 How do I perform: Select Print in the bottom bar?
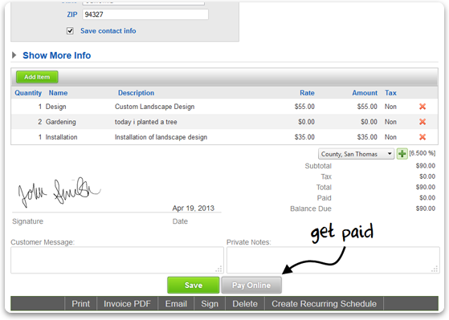pos(81,304)
